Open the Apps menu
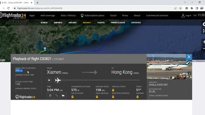Image resolution: width=205 pixels, height=115 pixels. [x=32, y=15]
